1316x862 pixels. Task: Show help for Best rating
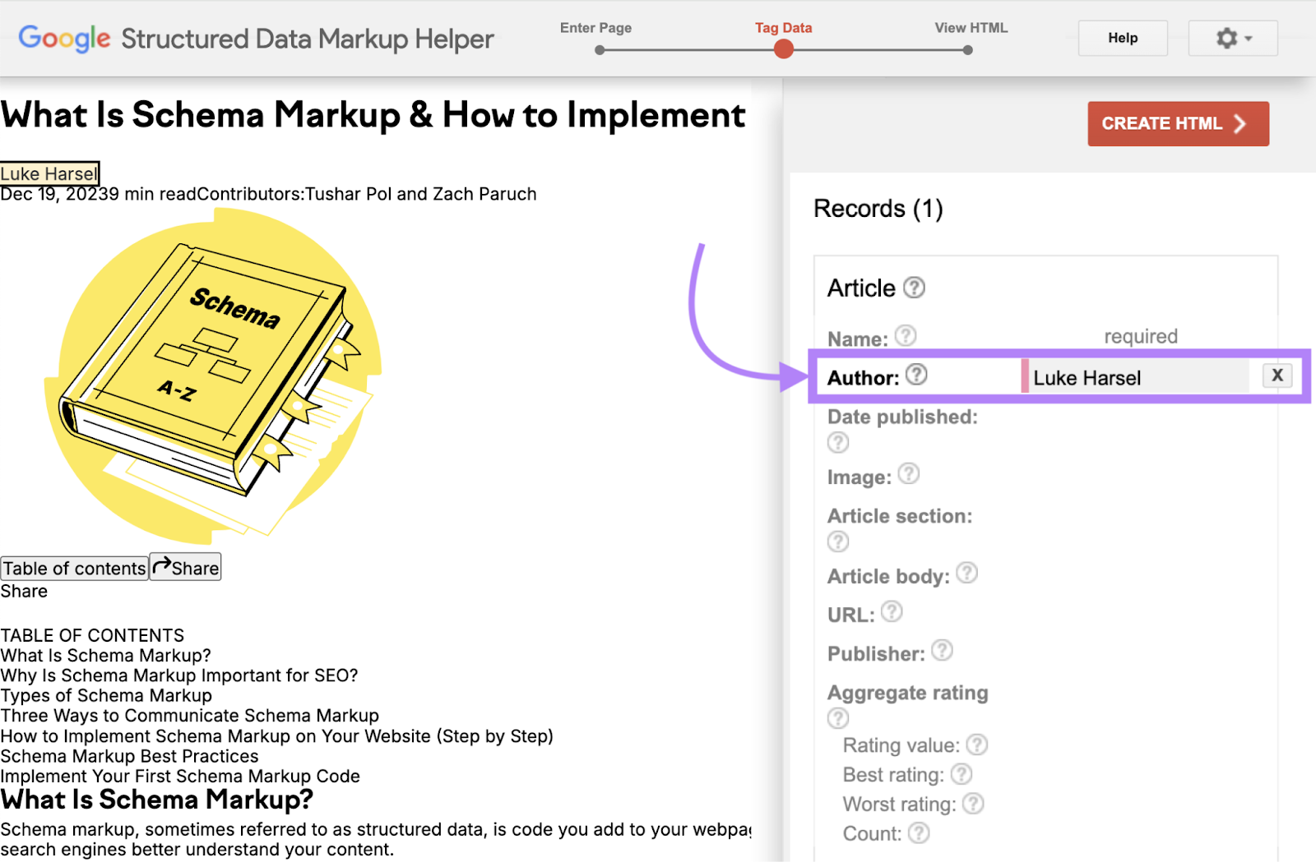pyautogui.click(x=962, y=774)
